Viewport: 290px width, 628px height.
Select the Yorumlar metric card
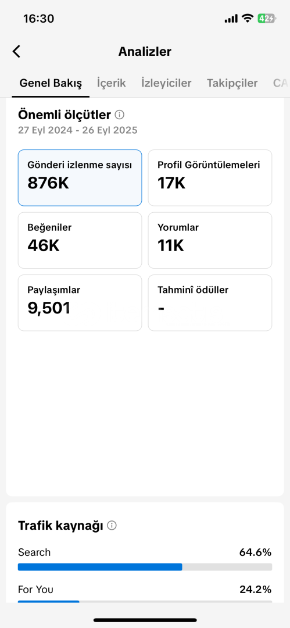[x=210, y=240]
